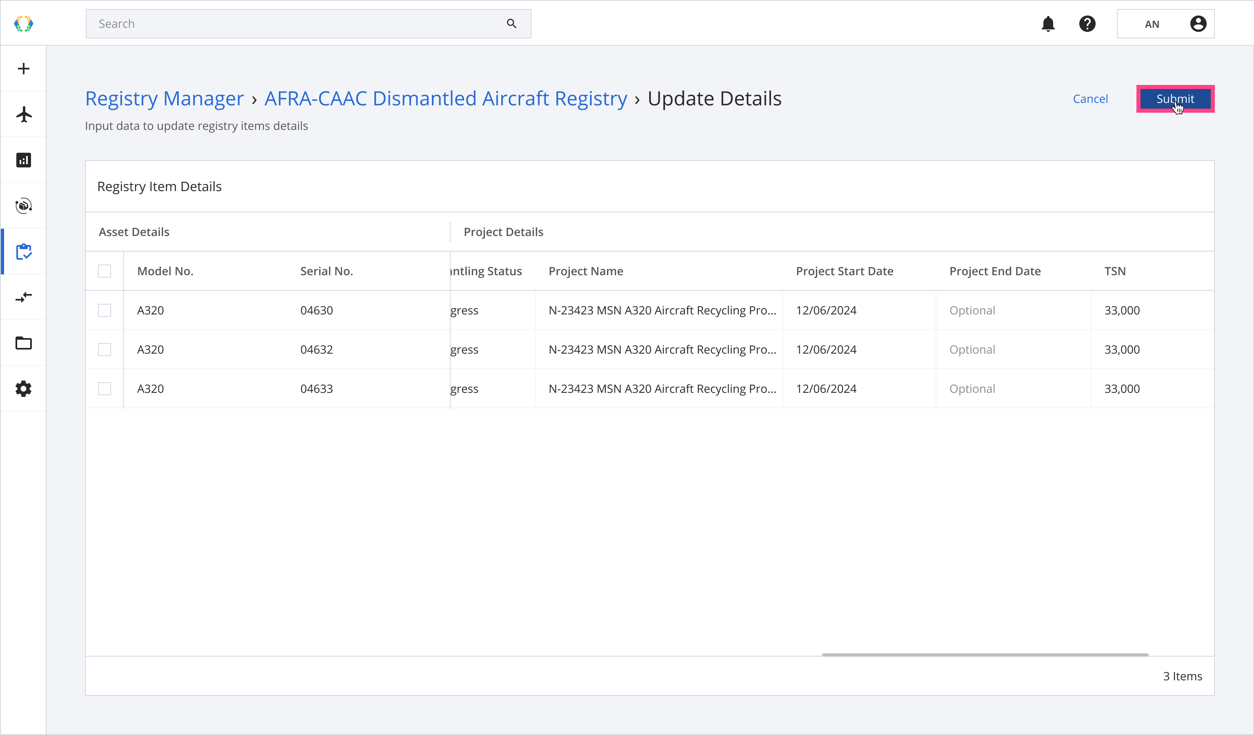The image size is (1254, 735).
Task: Open the settings gear icon
Action: pos(23,389)
